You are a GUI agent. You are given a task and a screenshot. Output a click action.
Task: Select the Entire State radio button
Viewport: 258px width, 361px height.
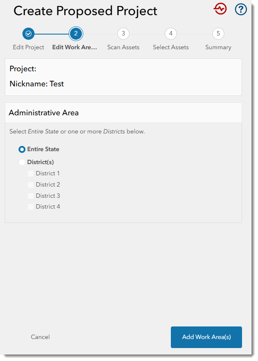click(x=22, y=149)
